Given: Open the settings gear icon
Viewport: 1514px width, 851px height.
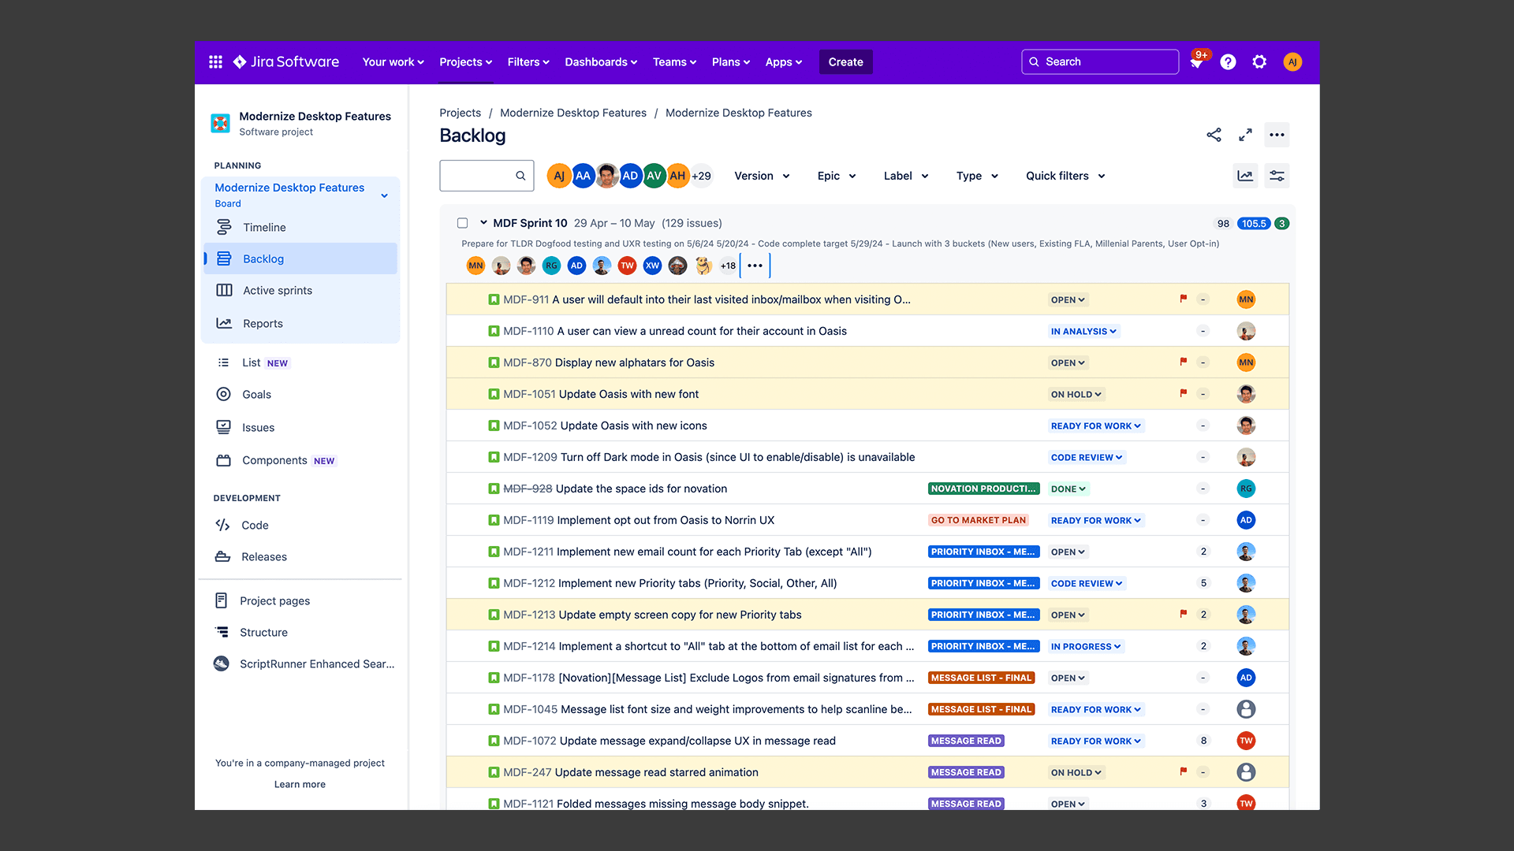Looking at the screenshot, I should point(1259,62).
